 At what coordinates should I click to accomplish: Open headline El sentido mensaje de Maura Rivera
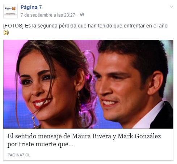point(84,137)
